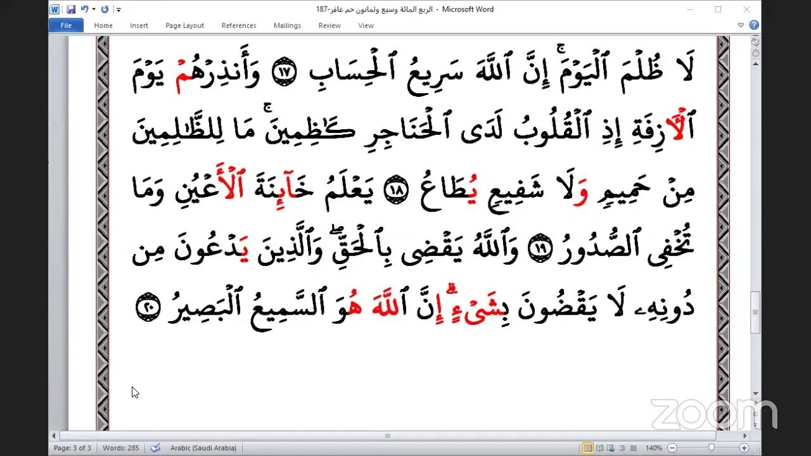Switch to Full Screen Reading view
The image size is (811, 456).
599,448
